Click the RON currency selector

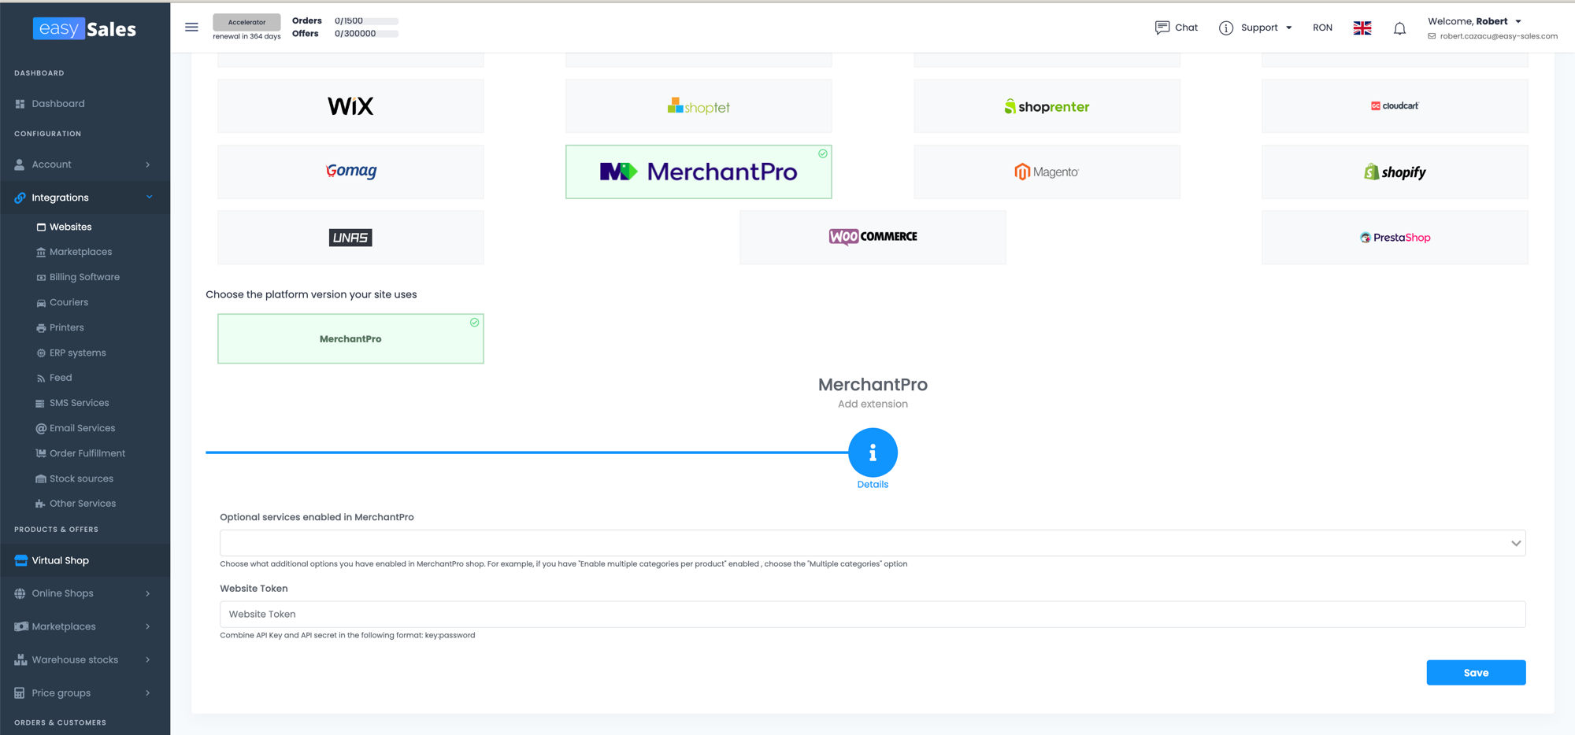point(1322,28)
